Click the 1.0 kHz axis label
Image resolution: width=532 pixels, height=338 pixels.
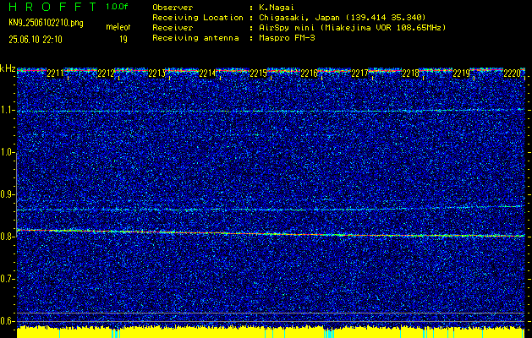(x=7, y=153)
